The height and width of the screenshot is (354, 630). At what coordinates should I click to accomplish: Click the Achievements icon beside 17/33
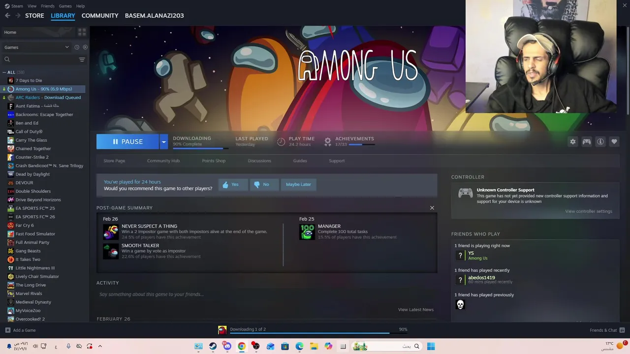(328, 142)
